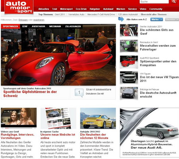The image size is (179, 159).
Task: Open the user comments speech bubble
Action: pyautogui.click(x=79, y=92)
